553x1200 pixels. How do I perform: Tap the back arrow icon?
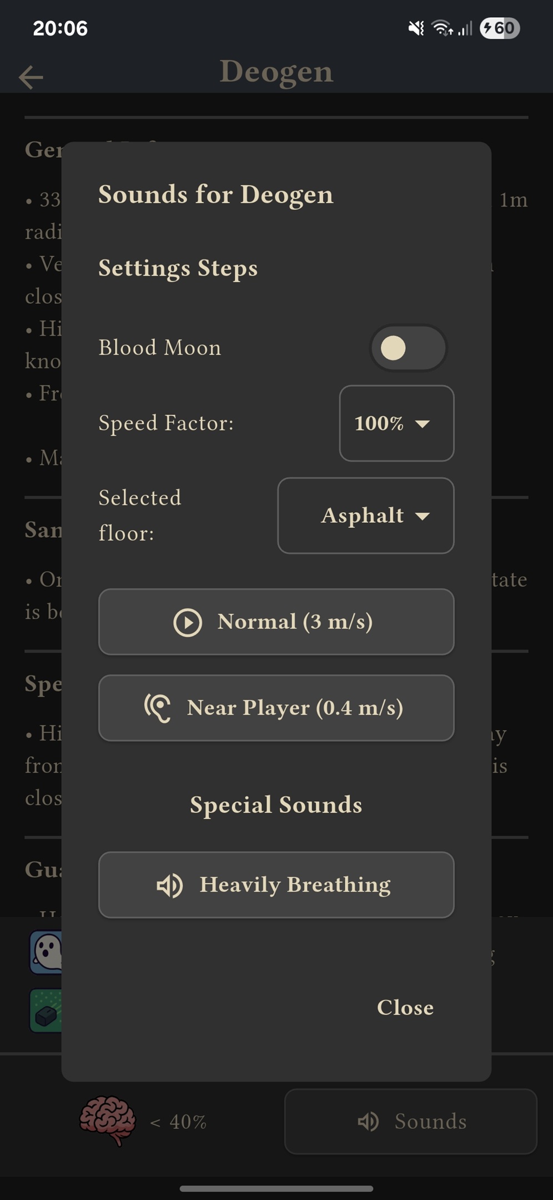31,77
